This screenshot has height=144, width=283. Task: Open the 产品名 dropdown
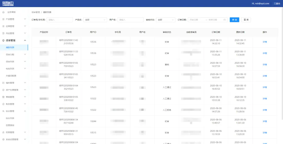point(95,20)
